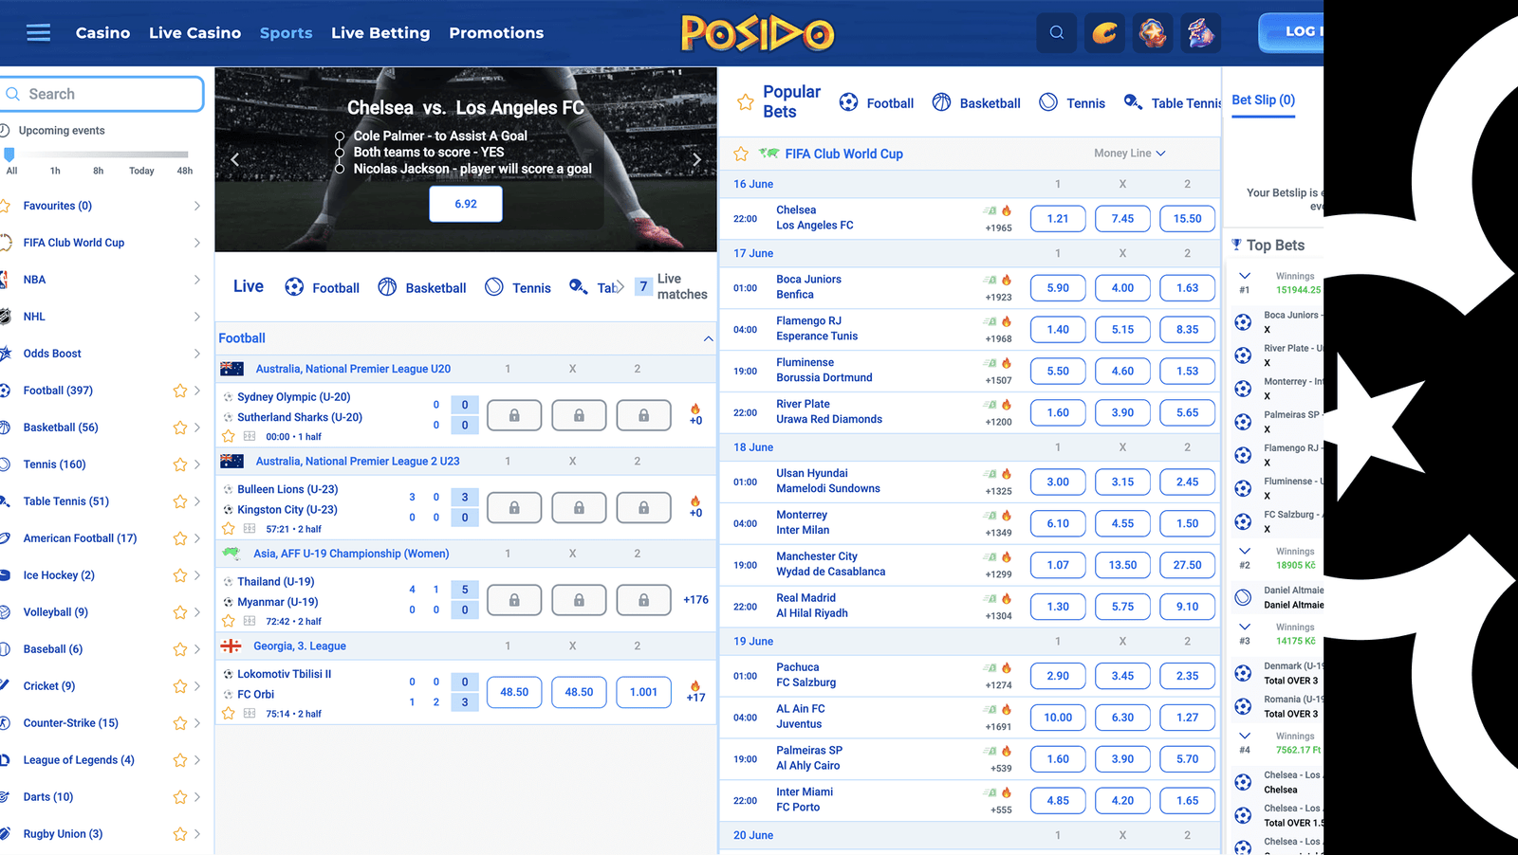The image size is (1518, 855).
Task: Click the 6.92 odds button on banner
Action: (466, 204)
